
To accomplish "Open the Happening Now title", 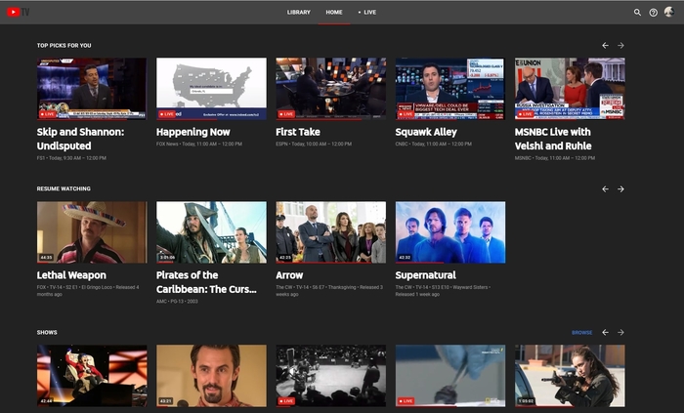I will pyautogui.click(x=192, y=132).
